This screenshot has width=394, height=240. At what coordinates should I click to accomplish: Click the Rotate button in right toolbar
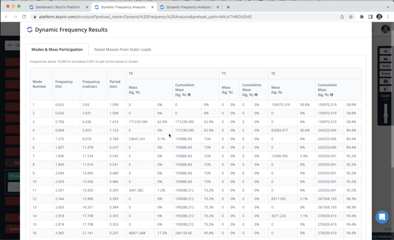pos(386,73)
